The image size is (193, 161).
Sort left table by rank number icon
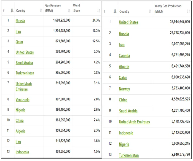click(x=12, y=11)
